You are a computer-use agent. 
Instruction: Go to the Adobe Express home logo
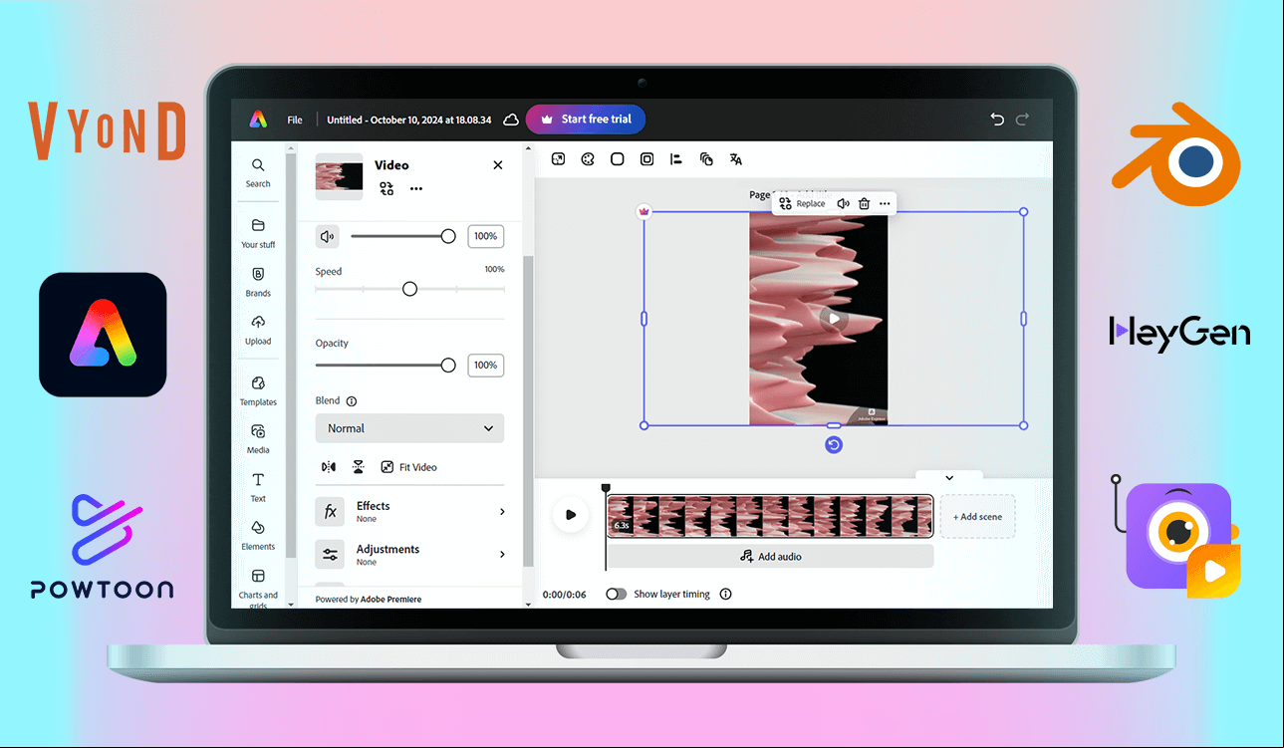(258, 120)
